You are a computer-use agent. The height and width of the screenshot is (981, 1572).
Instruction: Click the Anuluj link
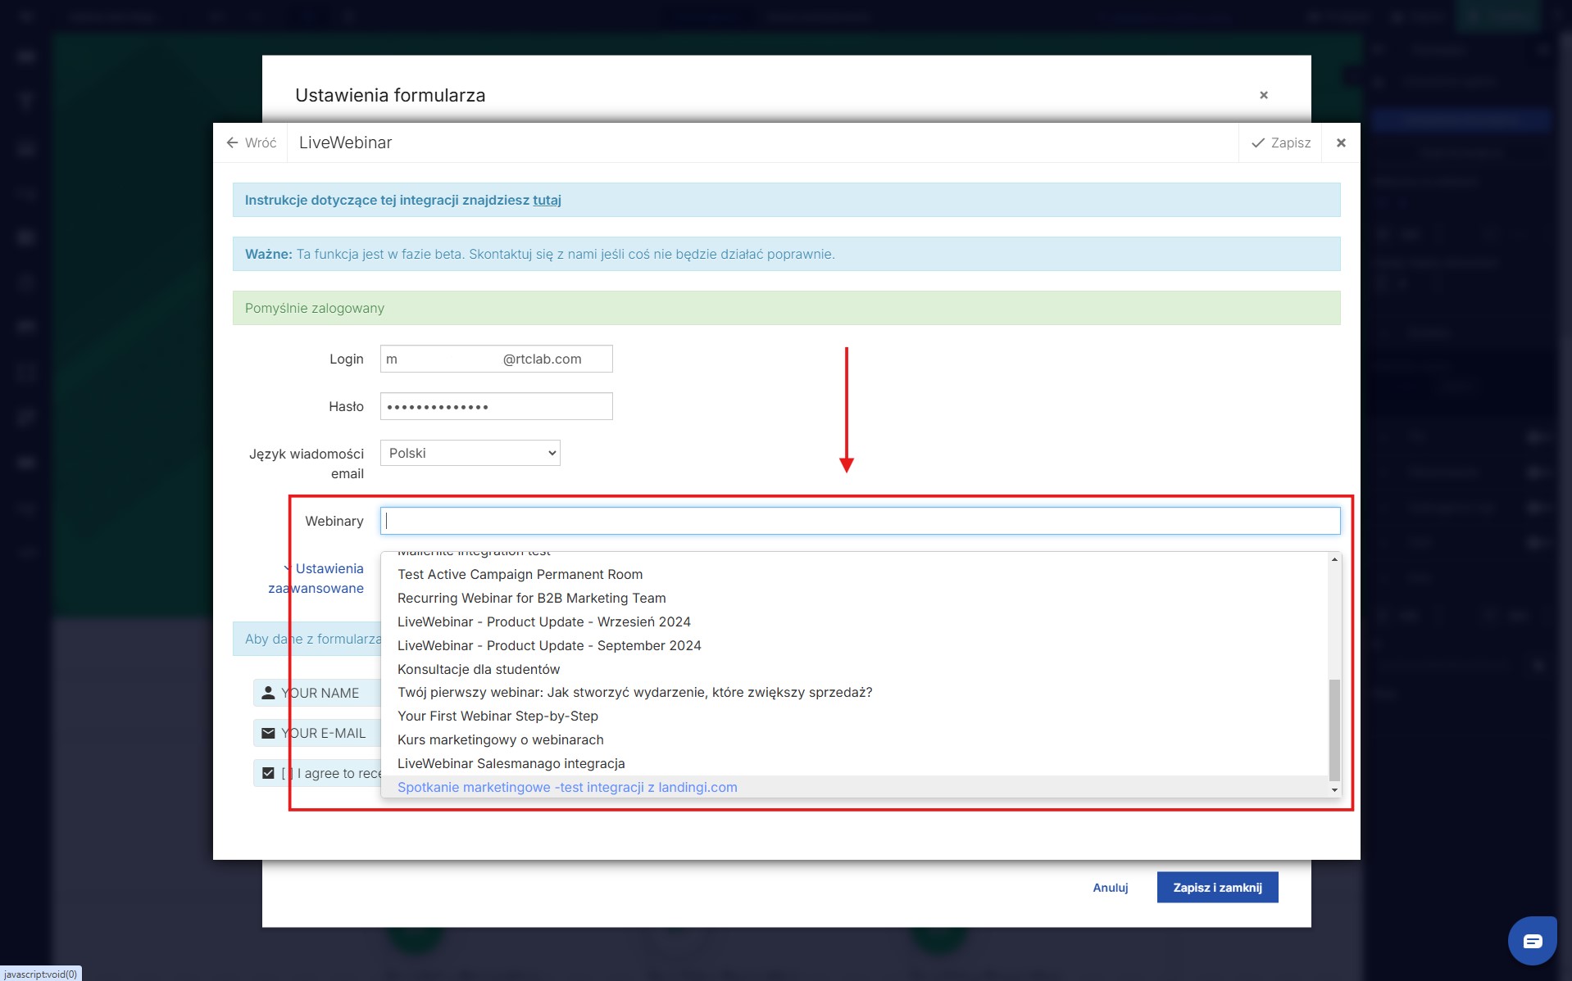(1110, 888)
